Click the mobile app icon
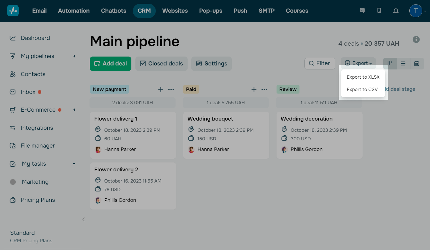The height and width of the screenshot is (250, 430). [x=379, y=11]
